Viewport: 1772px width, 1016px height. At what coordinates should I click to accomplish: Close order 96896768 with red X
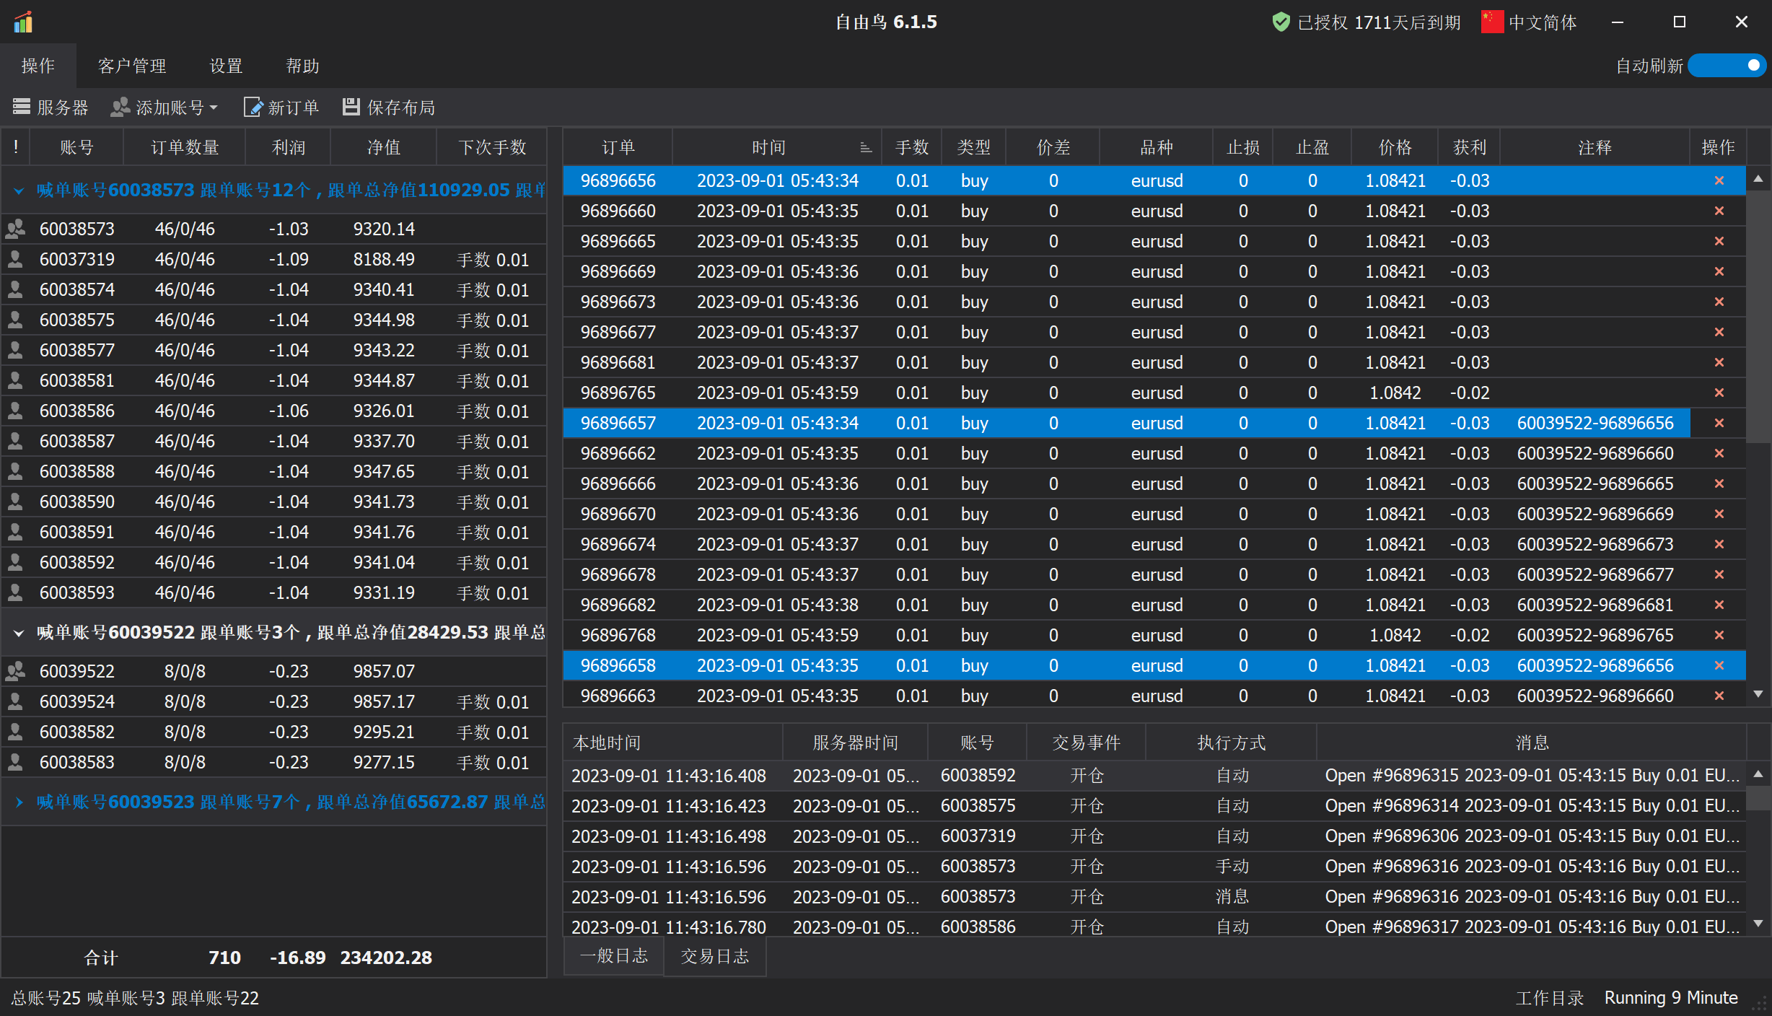coord(1719,635)
